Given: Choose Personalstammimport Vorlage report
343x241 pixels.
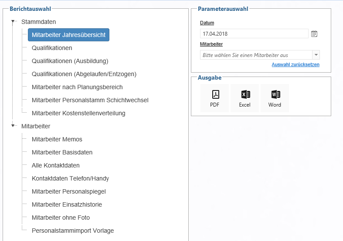Looking at the screenshot, I should (73, 231).
